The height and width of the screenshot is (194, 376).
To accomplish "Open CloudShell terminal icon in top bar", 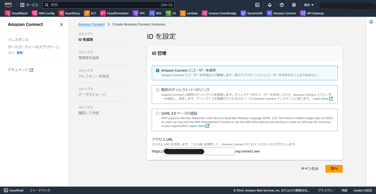I will (257, 5).
